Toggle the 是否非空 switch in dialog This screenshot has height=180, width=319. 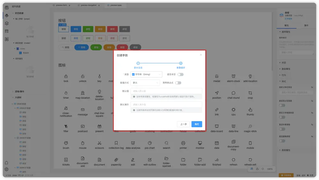(x=181, y=74)
